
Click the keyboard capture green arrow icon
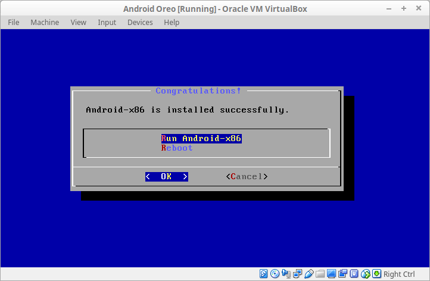click(376, 274)
